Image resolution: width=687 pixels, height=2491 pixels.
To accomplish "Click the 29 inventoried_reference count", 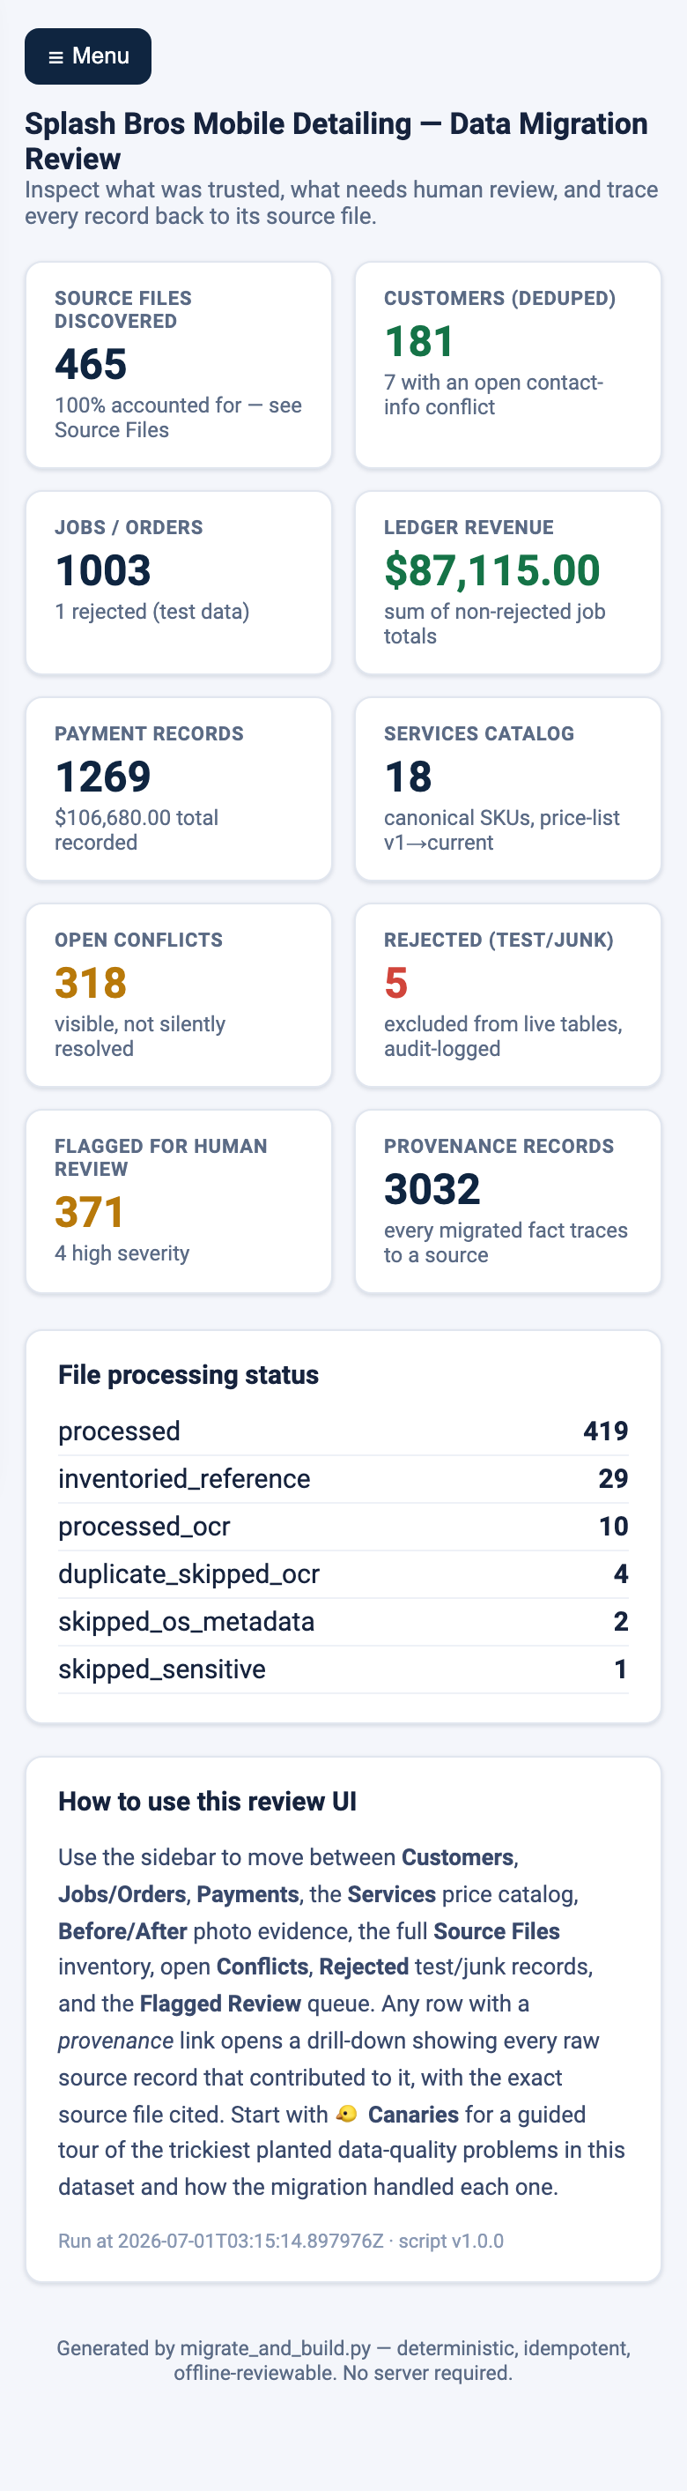I will [614, 1478].
